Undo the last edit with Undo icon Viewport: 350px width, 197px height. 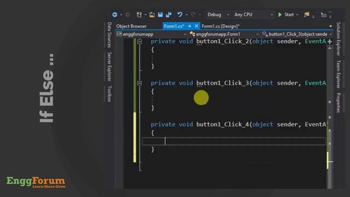click(180, 15)
